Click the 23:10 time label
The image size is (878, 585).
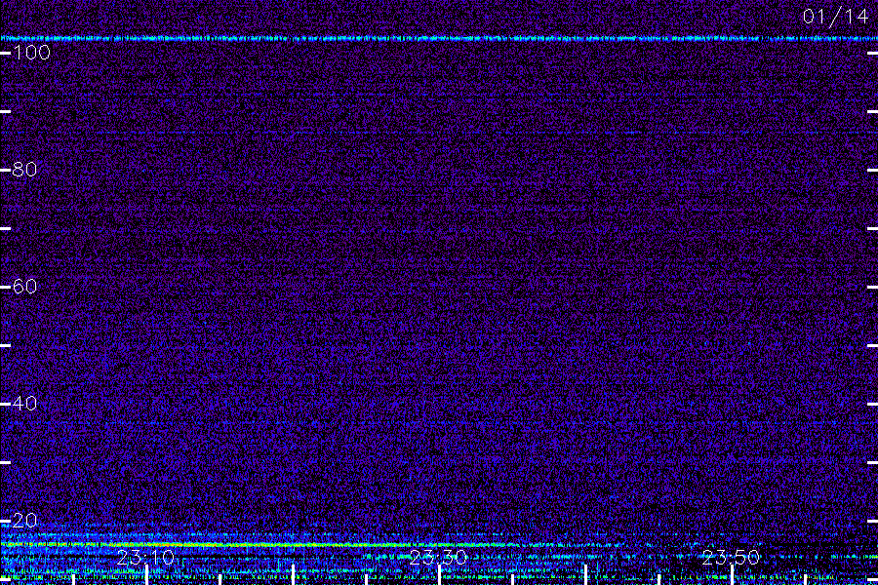(x=145, y=558)
